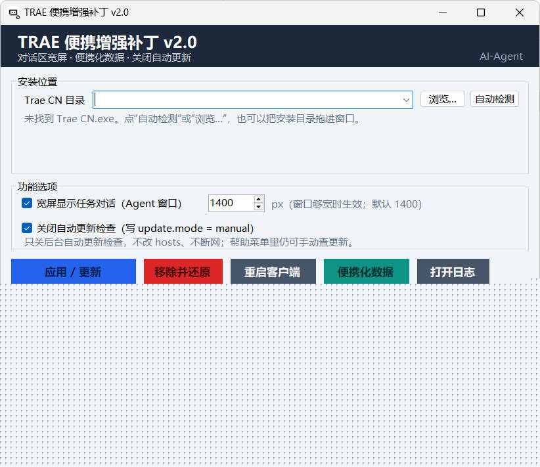Increase width with spinner up arrow
Screen dimensions: 540x467
(258, 200)
